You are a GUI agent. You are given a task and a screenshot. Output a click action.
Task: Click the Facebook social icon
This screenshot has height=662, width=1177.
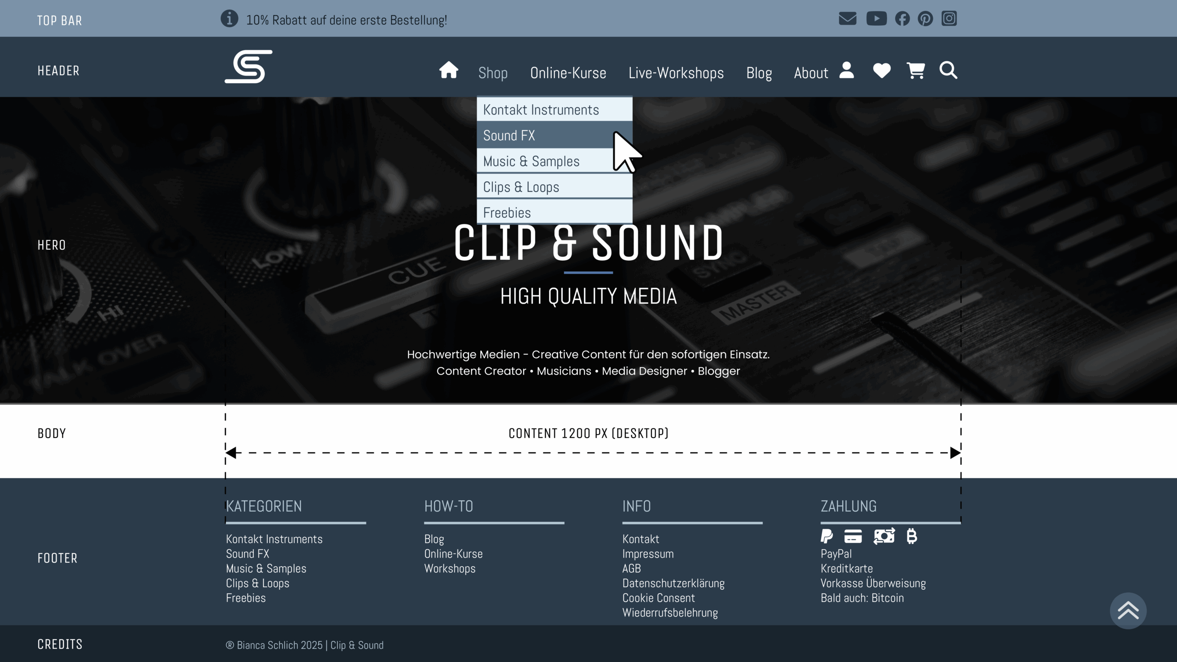coord(902,19)
